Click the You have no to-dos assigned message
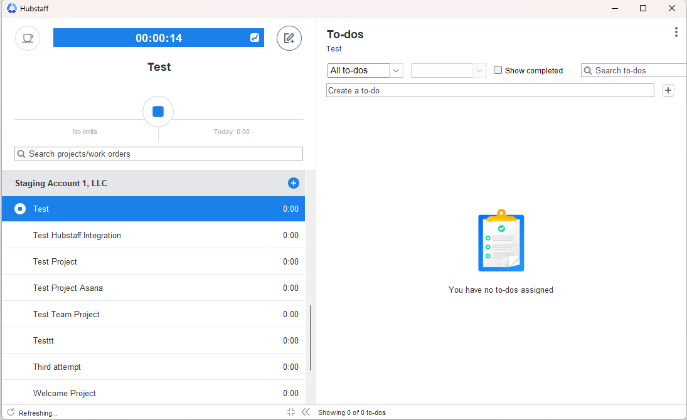 tap(501, 290)
